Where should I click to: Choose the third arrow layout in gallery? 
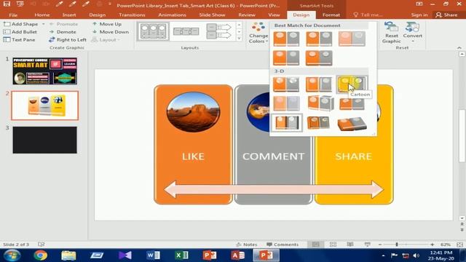(x=218, y=31)
